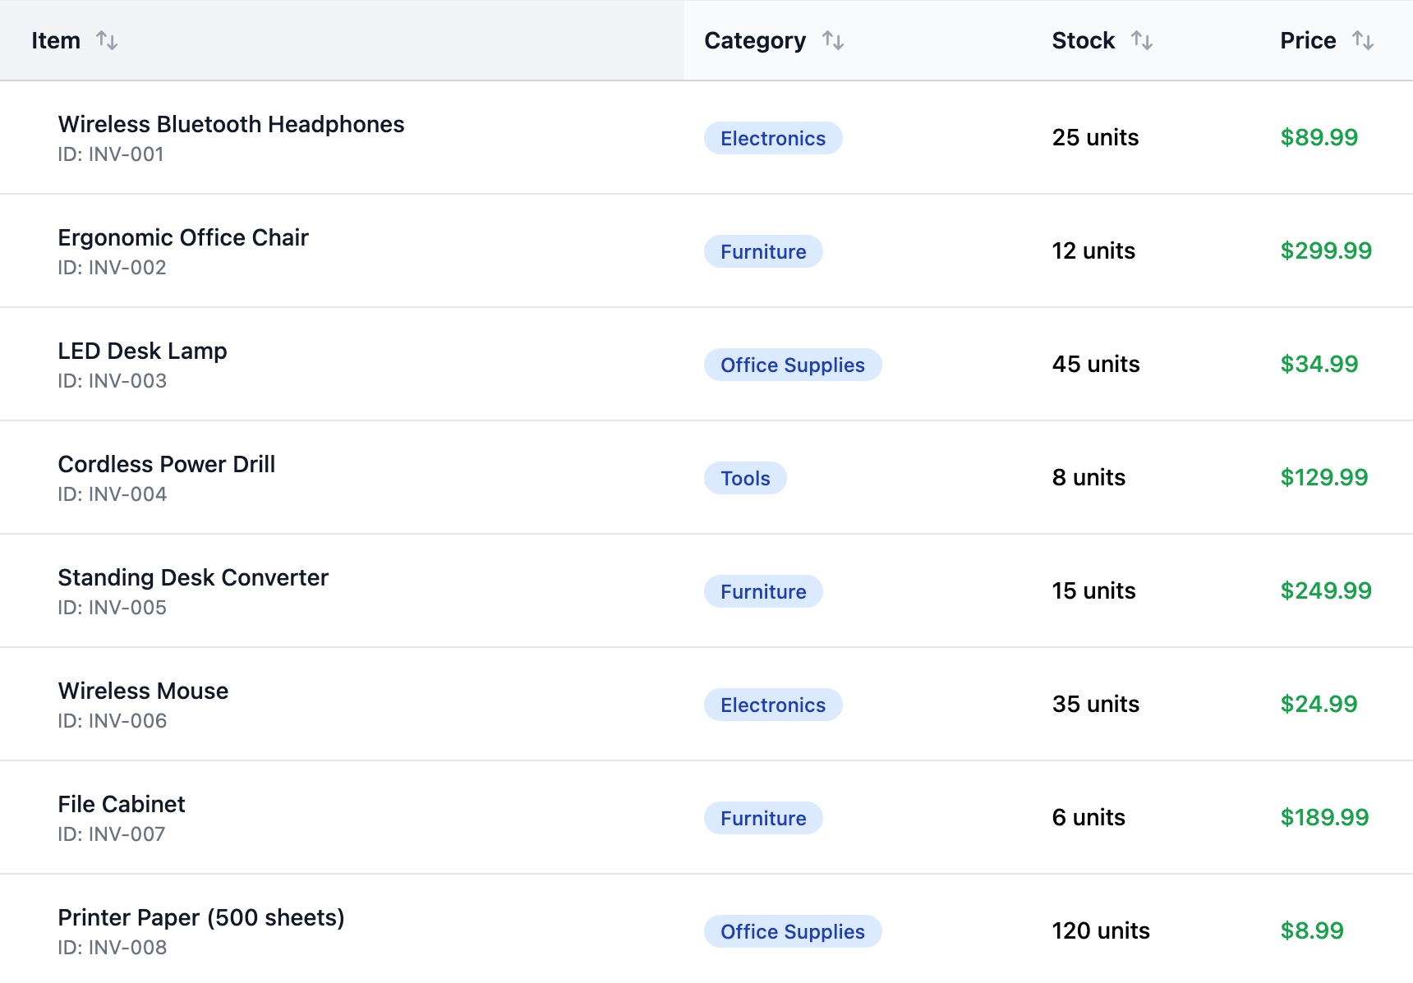Click the $299.99 price value

(x=1325, y=250)
